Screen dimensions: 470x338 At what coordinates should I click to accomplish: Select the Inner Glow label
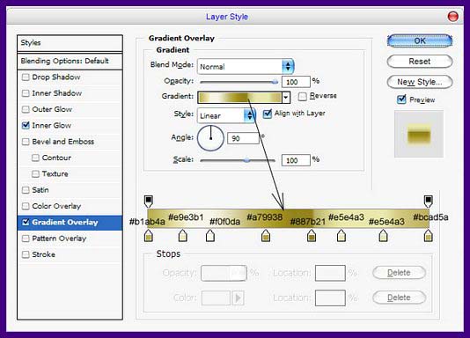tap(52, 125)
